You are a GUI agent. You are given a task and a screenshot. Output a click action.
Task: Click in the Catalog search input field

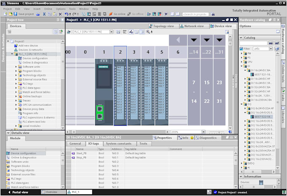(x=254, y=43)
